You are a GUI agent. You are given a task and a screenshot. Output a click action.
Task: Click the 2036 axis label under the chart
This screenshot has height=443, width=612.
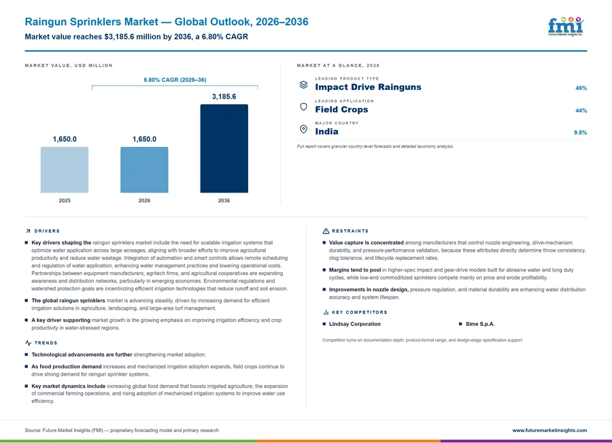pyautogui.click(x=224, y=200)
